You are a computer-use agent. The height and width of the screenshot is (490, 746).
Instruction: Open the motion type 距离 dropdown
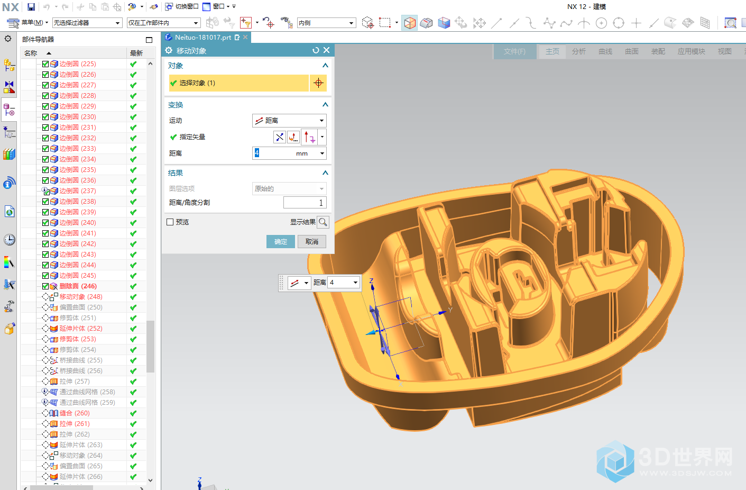289,121
